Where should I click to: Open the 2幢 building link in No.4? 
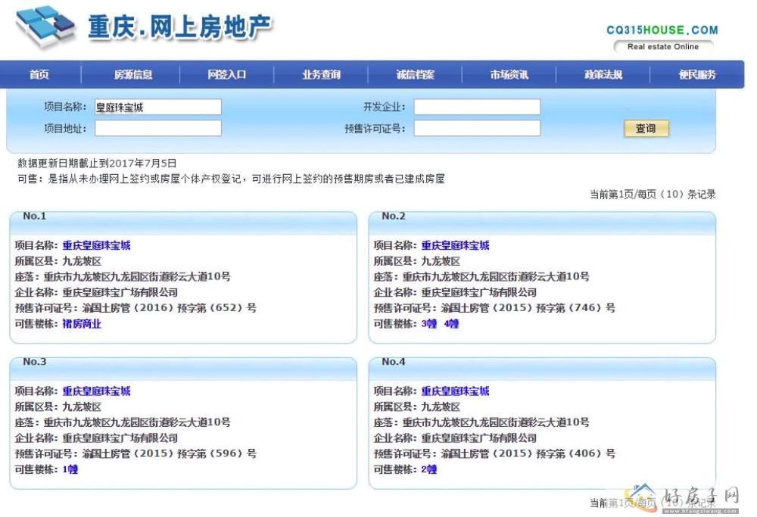point(429,469)
